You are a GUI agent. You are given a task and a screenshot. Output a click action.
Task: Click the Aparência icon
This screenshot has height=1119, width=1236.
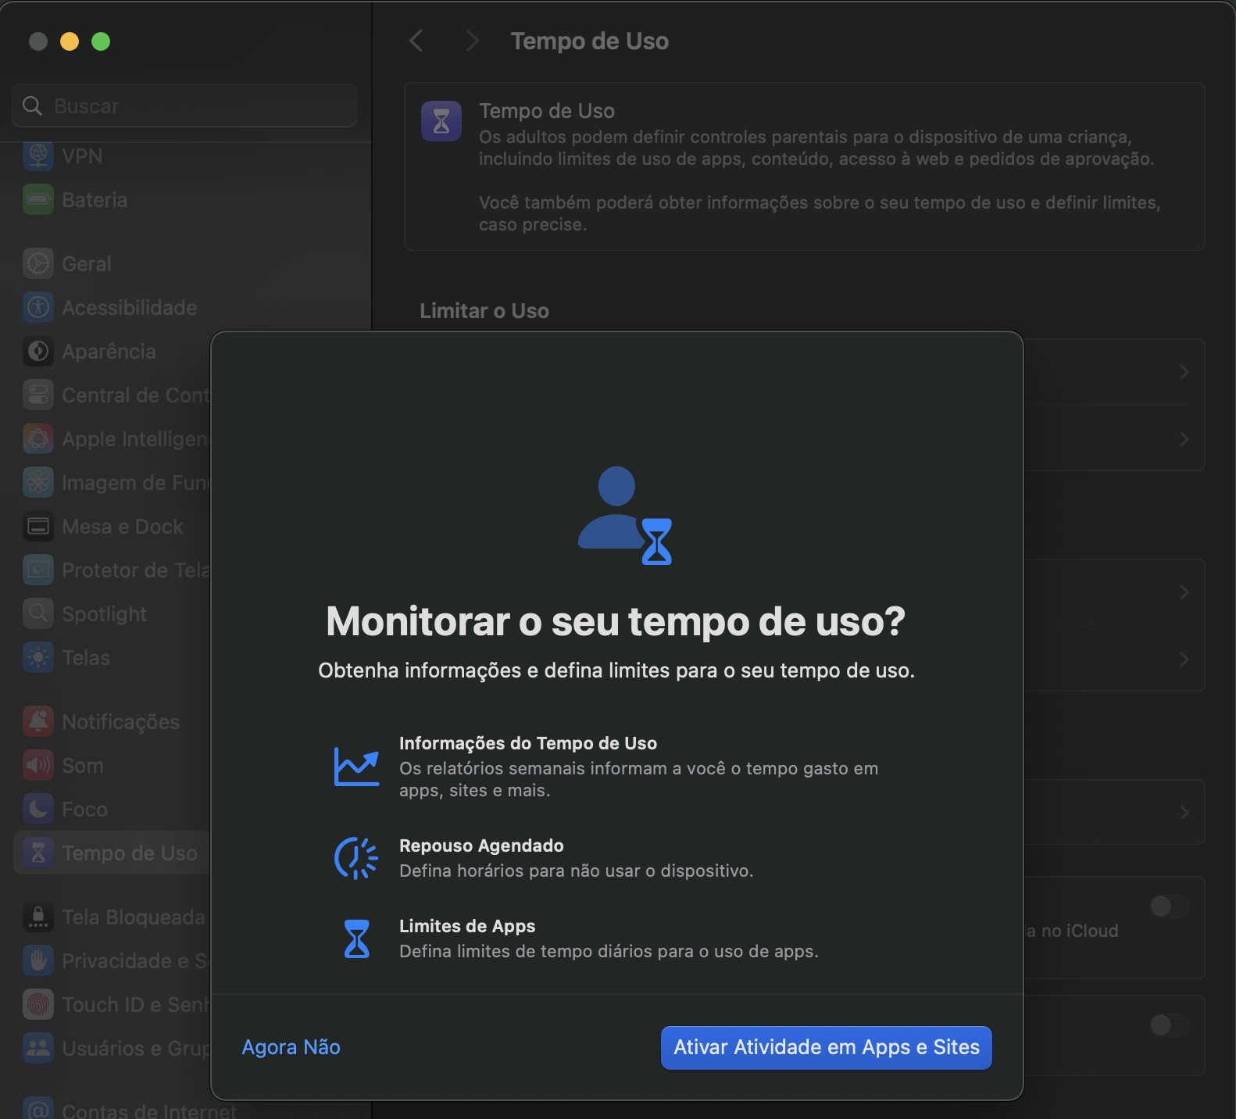pyautogui.click(x=38, y=351)
